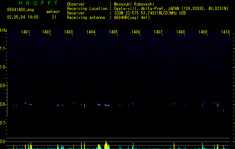Click the 0.6 kHz frequency label
This screenshot has height=149, width=235.
[3, 142]
